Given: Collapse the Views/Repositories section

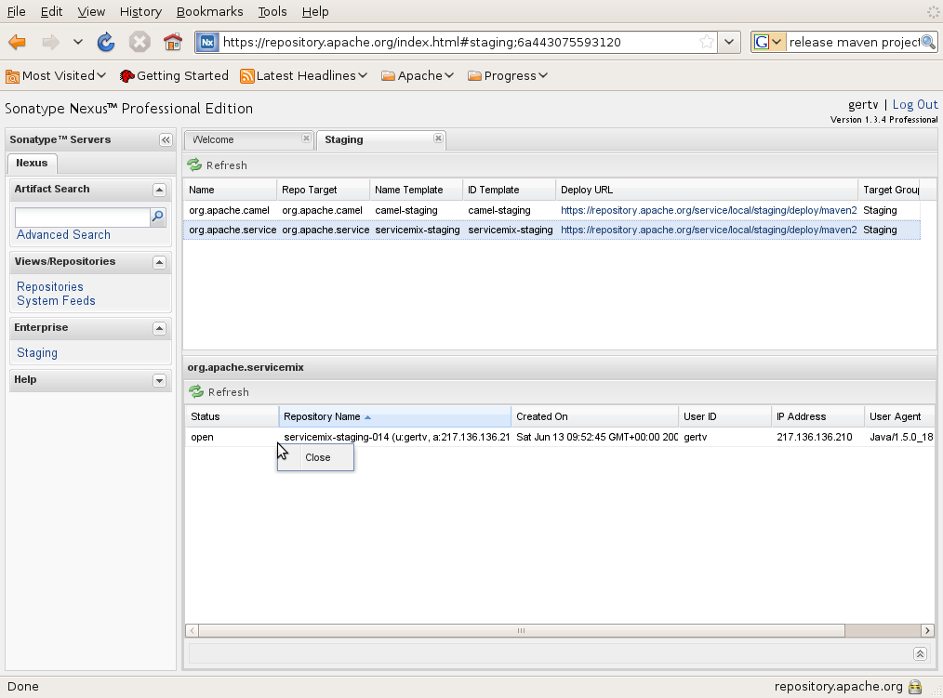Looking at the screenshot, I should (159, 262).
